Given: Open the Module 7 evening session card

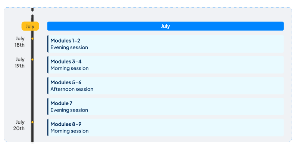Looking at the screenshot, I should coord(165,107).
